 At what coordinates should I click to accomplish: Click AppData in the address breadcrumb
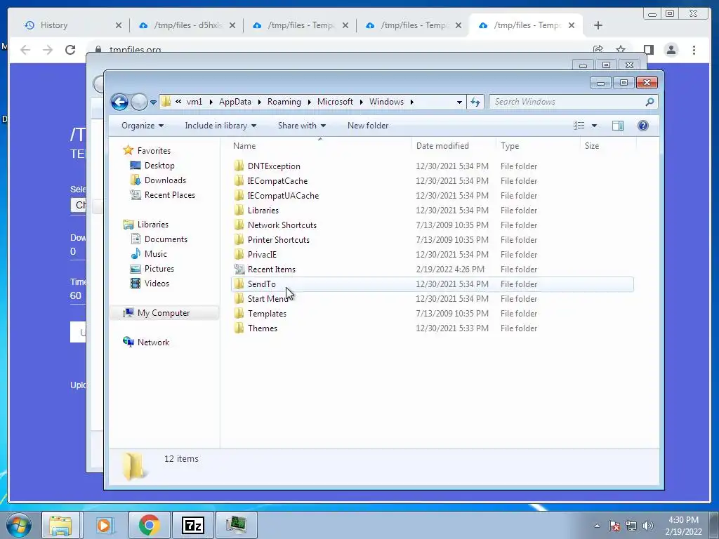coord(235,102)
